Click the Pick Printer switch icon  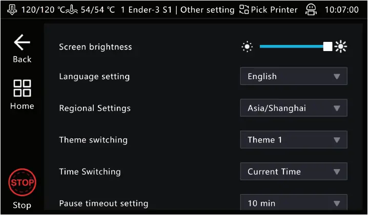pos(244,10)
